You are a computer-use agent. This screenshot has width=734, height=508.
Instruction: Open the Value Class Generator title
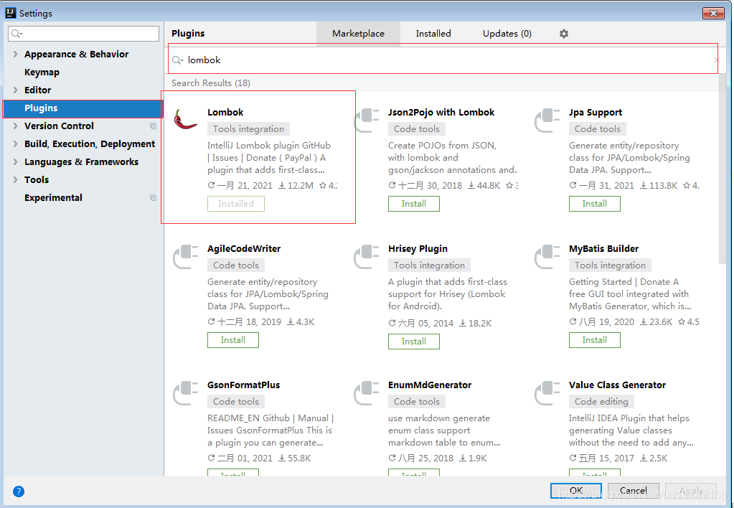pyautogui.click(x=617, y=385)
